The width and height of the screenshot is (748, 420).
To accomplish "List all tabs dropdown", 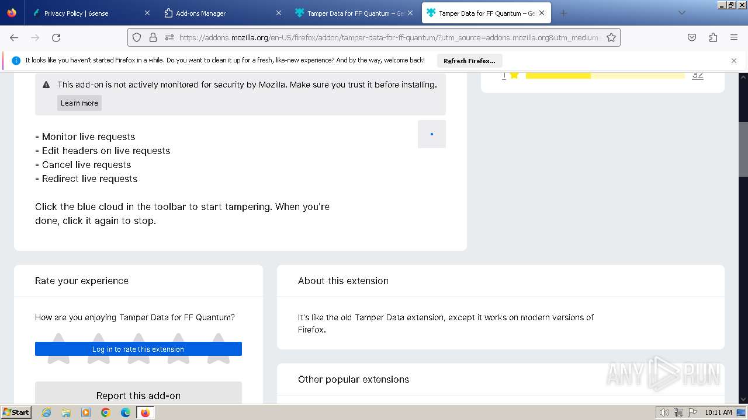I will 681,13.
